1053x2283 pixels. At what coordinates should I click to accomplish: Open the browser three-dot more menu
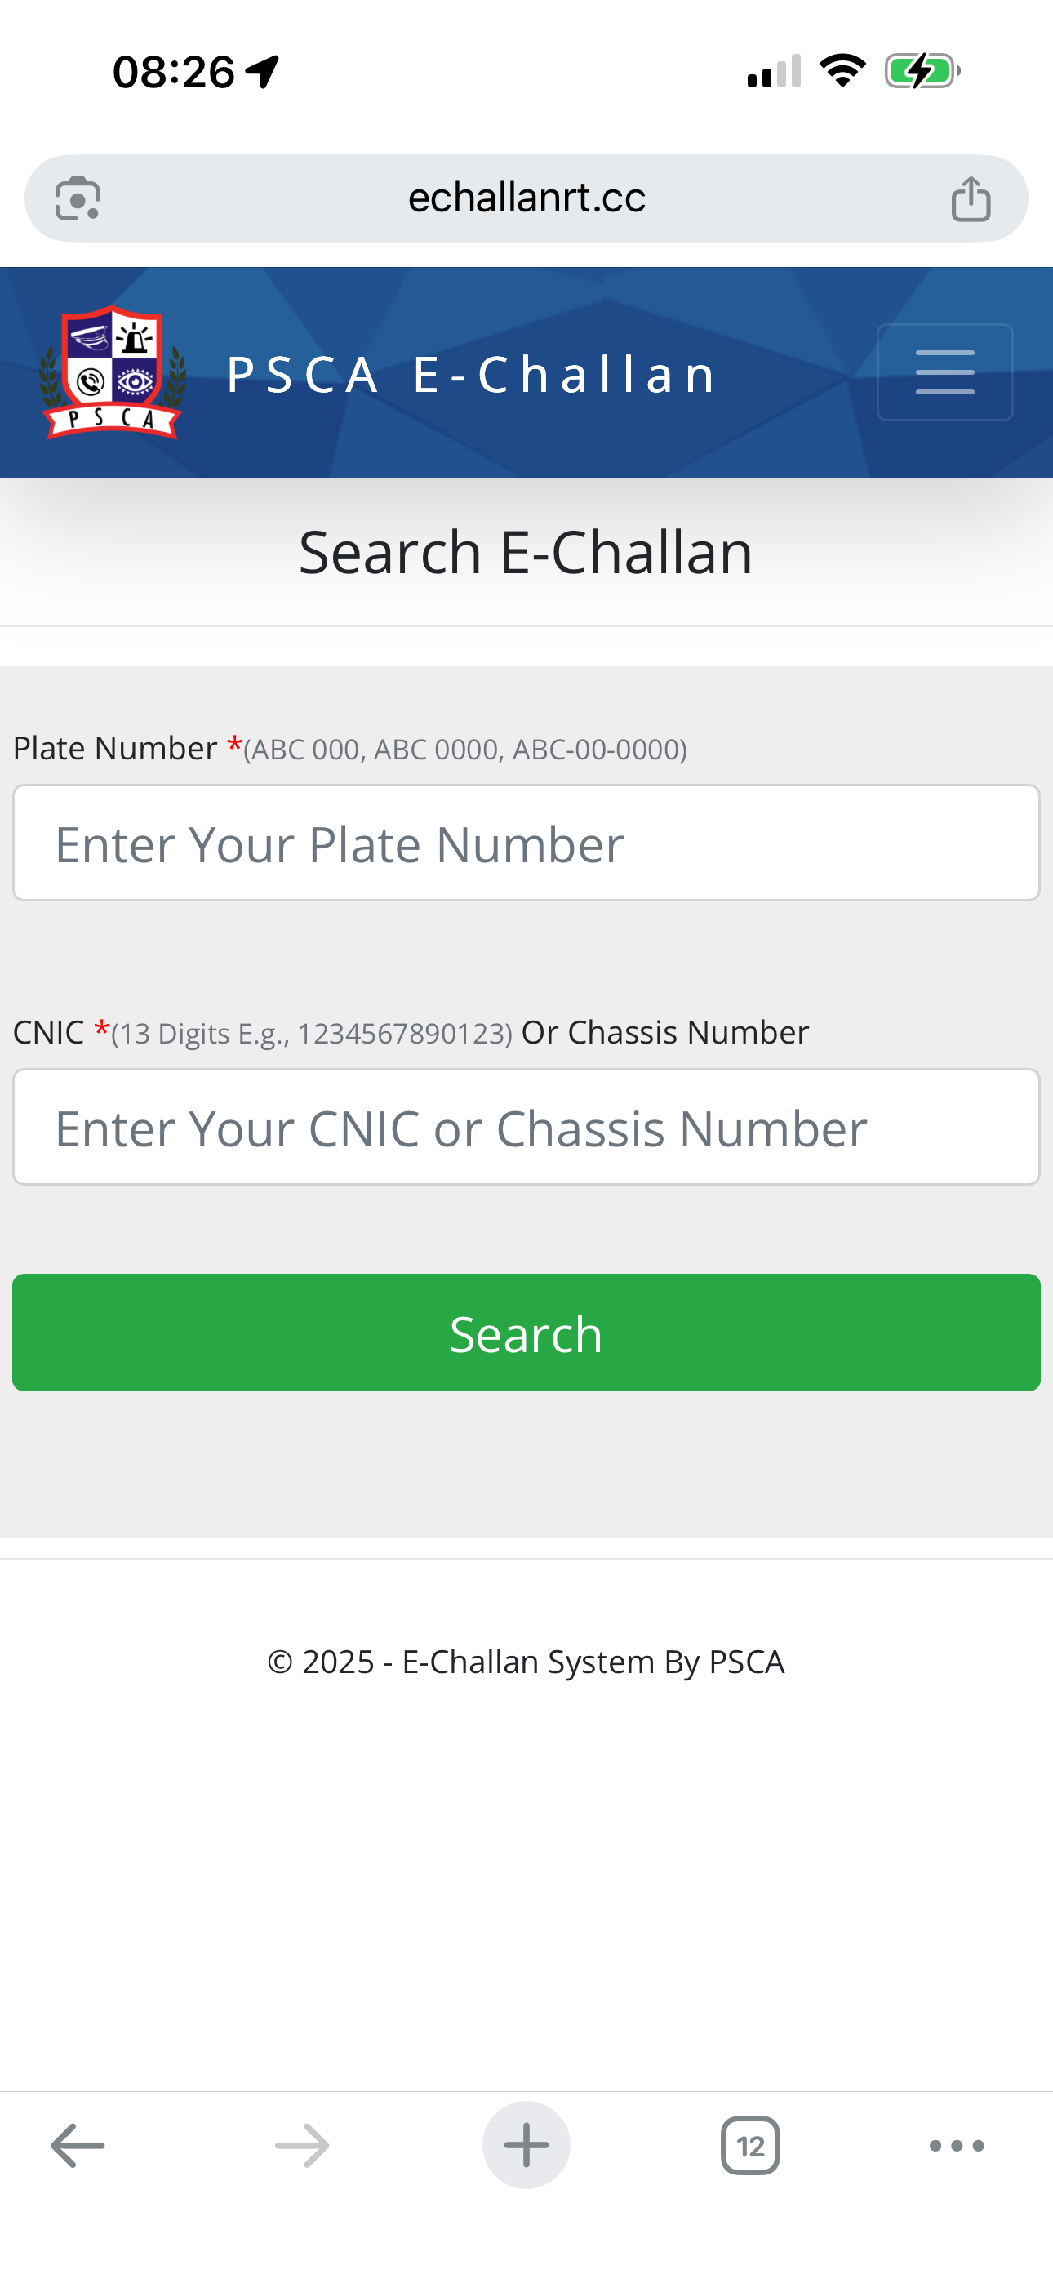click(x=957, y=2146)
